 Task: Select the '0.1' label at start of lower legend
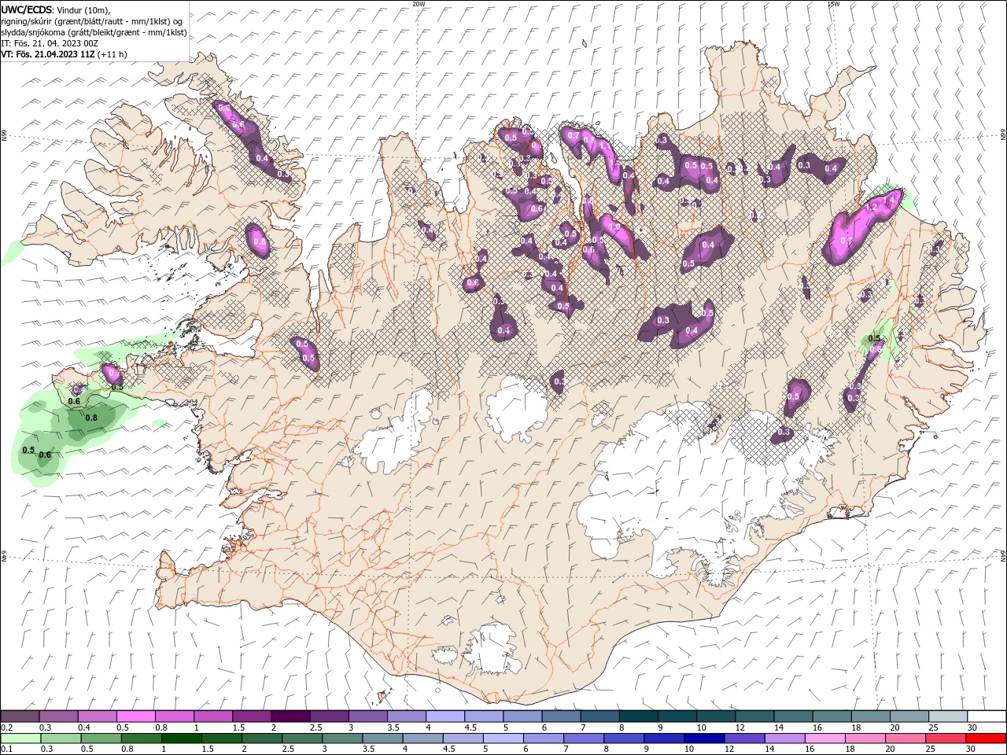[x=6, y=749]
